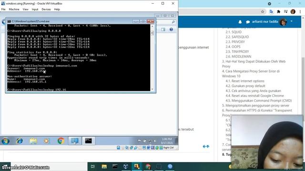Expand the user menu dropdown arrow
This screenshot has width=305, height=171.
pos(291,21)
